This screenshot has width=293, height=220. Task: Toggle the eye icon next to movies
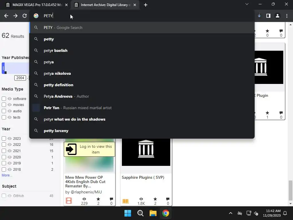pyautogui.click(x=9, y=105)
